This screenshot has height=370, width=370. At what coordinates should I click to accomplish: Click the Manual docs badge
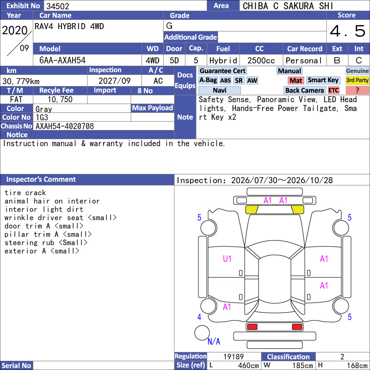tap(290, 71)
